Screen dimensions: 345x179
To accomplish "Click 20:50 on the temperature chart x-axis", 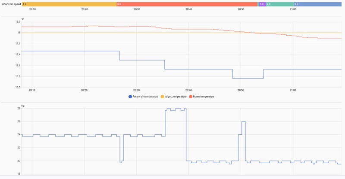I will tap(241, 90).
